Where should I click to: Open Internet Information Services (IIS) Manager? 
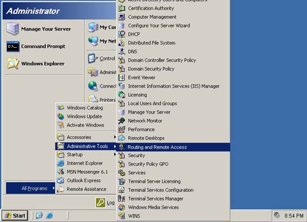coord(174,86)
